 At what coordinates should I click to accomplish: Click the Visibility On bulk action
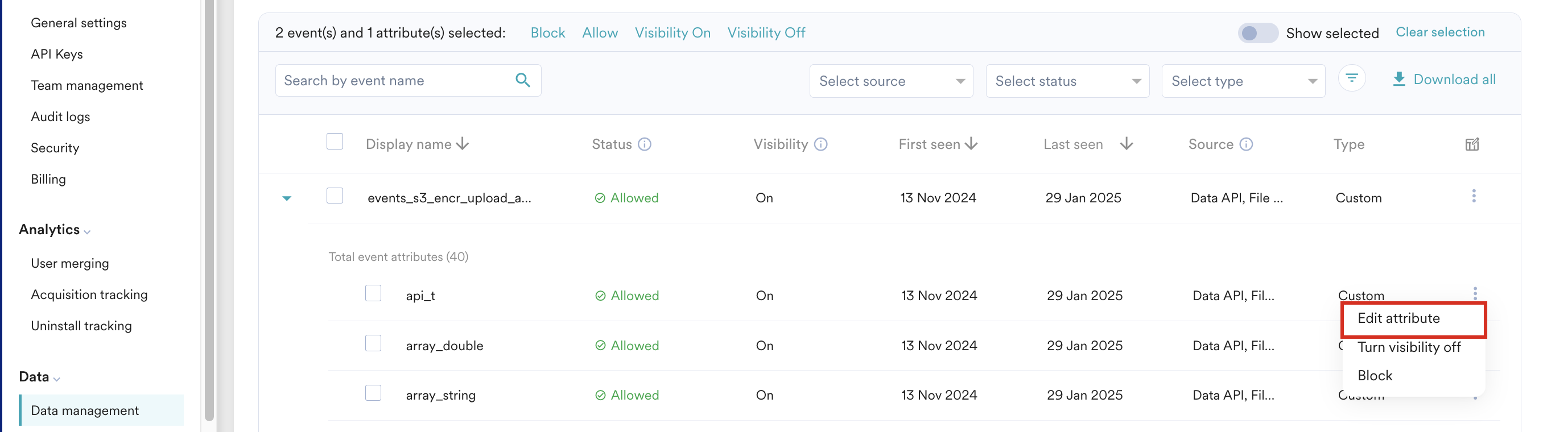(x=672, y=33)
